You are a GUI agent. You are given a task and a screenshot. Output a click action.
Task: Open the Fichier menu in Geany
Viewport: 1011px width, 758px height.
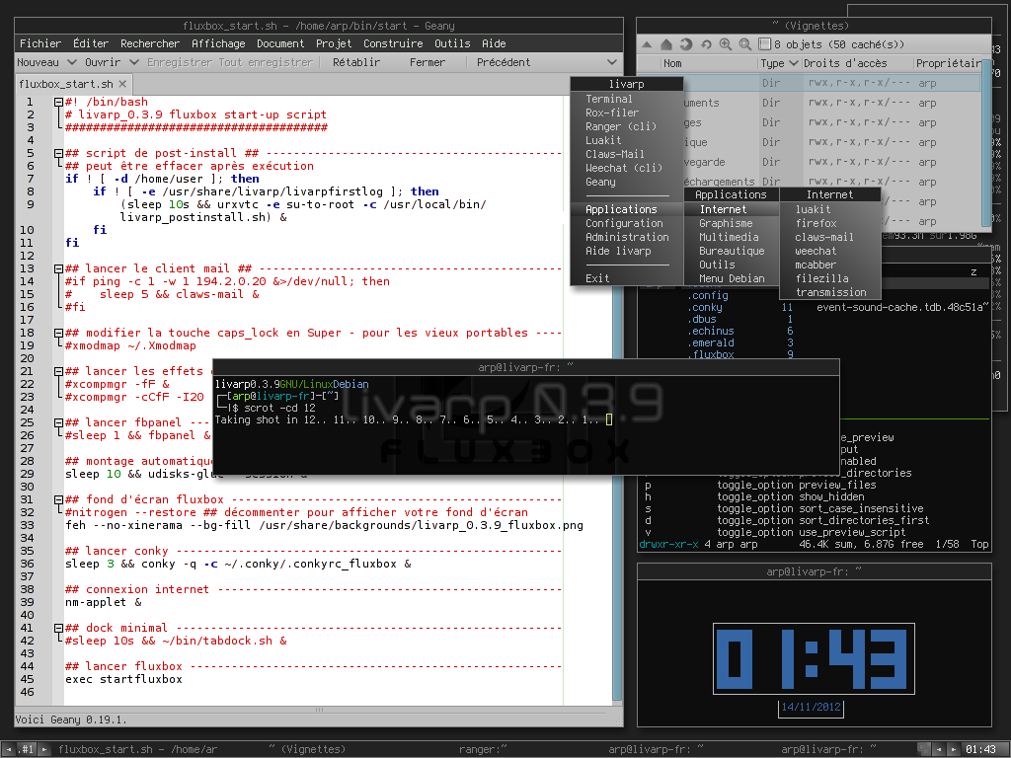pos(40,43)
